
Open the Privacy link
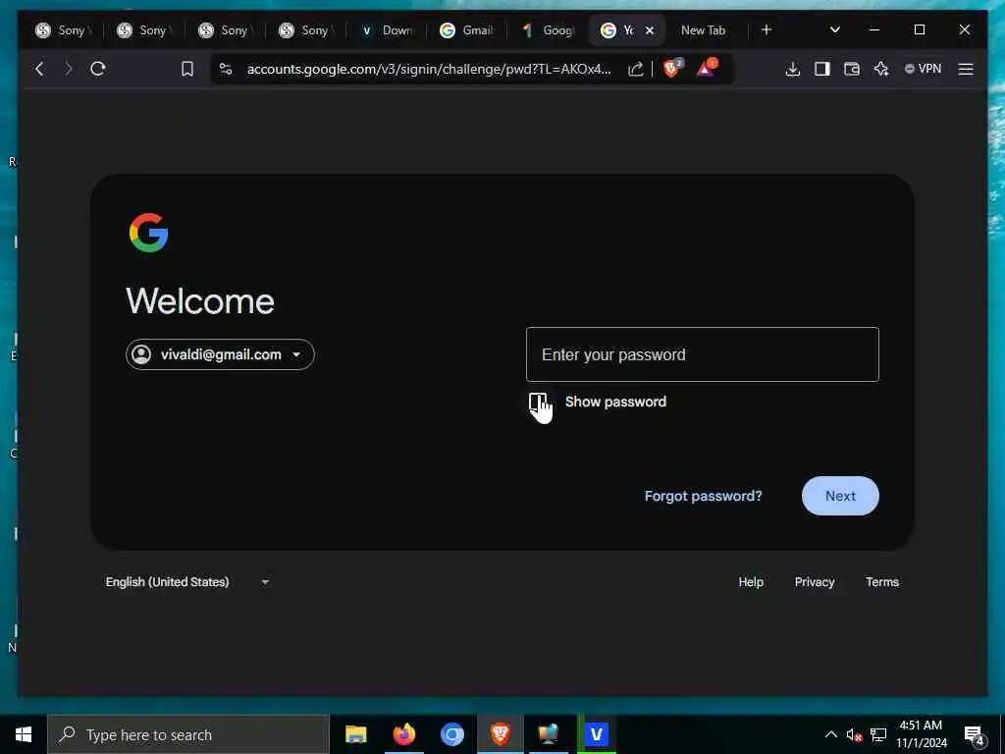[815, 582]
